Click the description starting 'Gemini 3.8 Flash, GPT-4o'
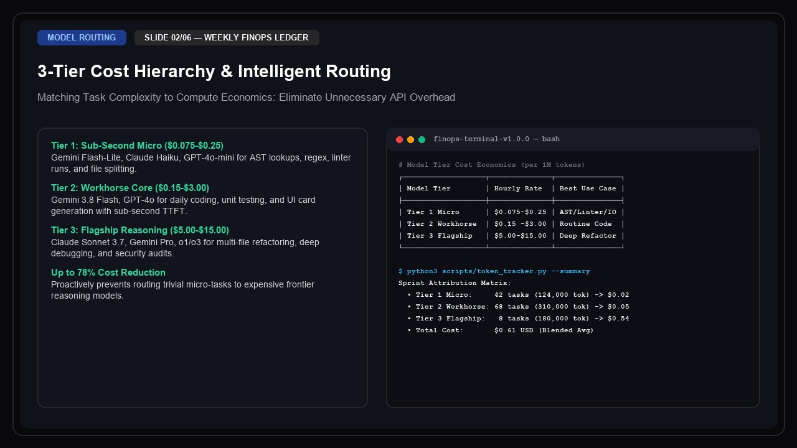Screen dimensions: 797x448 (x=184, y=205)
